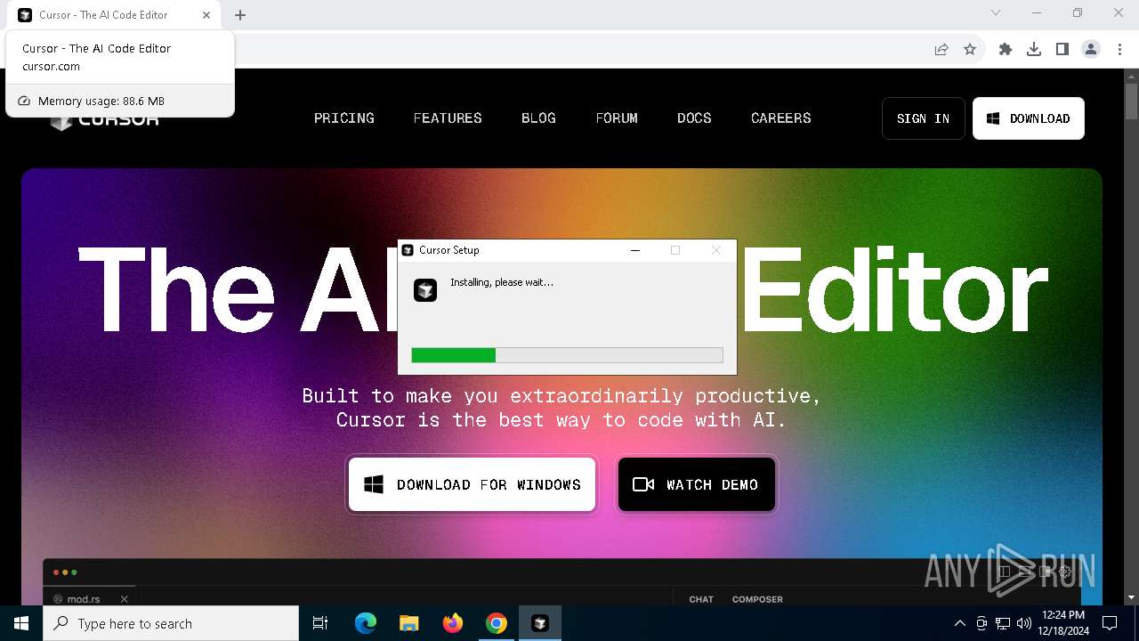The width and height of the screenshot is (1139, 641).
Task: Open Chrome tab search chevron
Action: 996,13
